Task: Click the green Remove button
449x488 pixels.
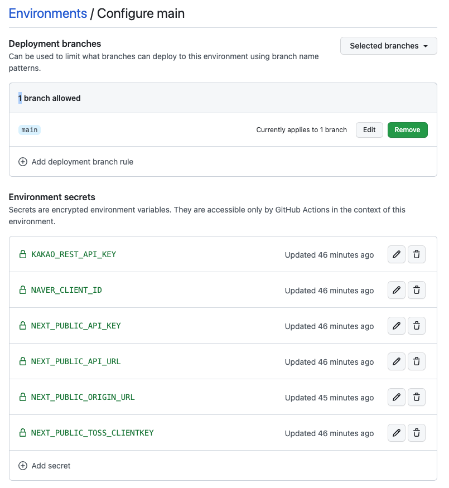Action: pos(407,129)
